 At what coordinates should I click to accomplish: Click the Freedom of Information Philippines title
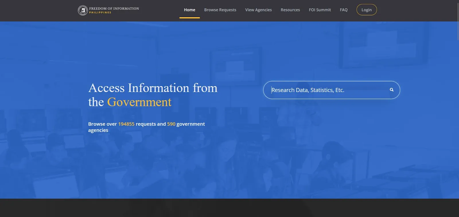pyautogui.click(x=114, y=10)
